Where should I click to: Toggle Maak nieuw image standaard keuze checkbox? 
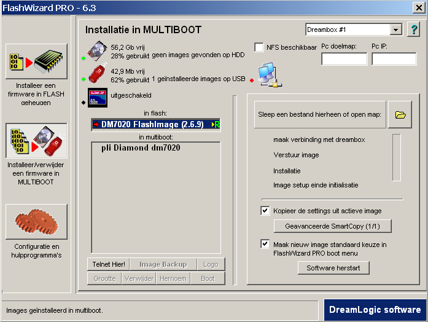(x=265, y=244)
